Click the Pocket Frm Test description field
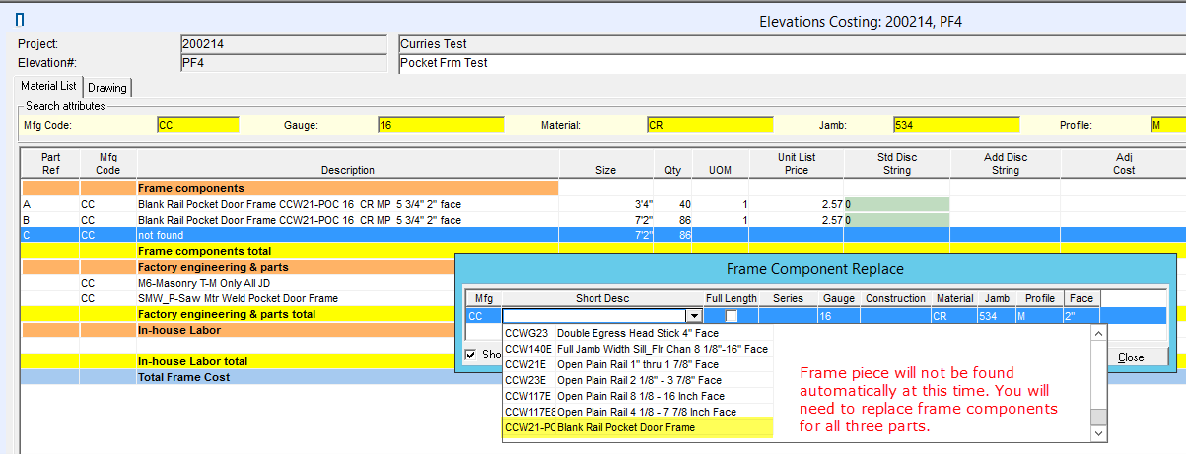 [x=789, y=63]
